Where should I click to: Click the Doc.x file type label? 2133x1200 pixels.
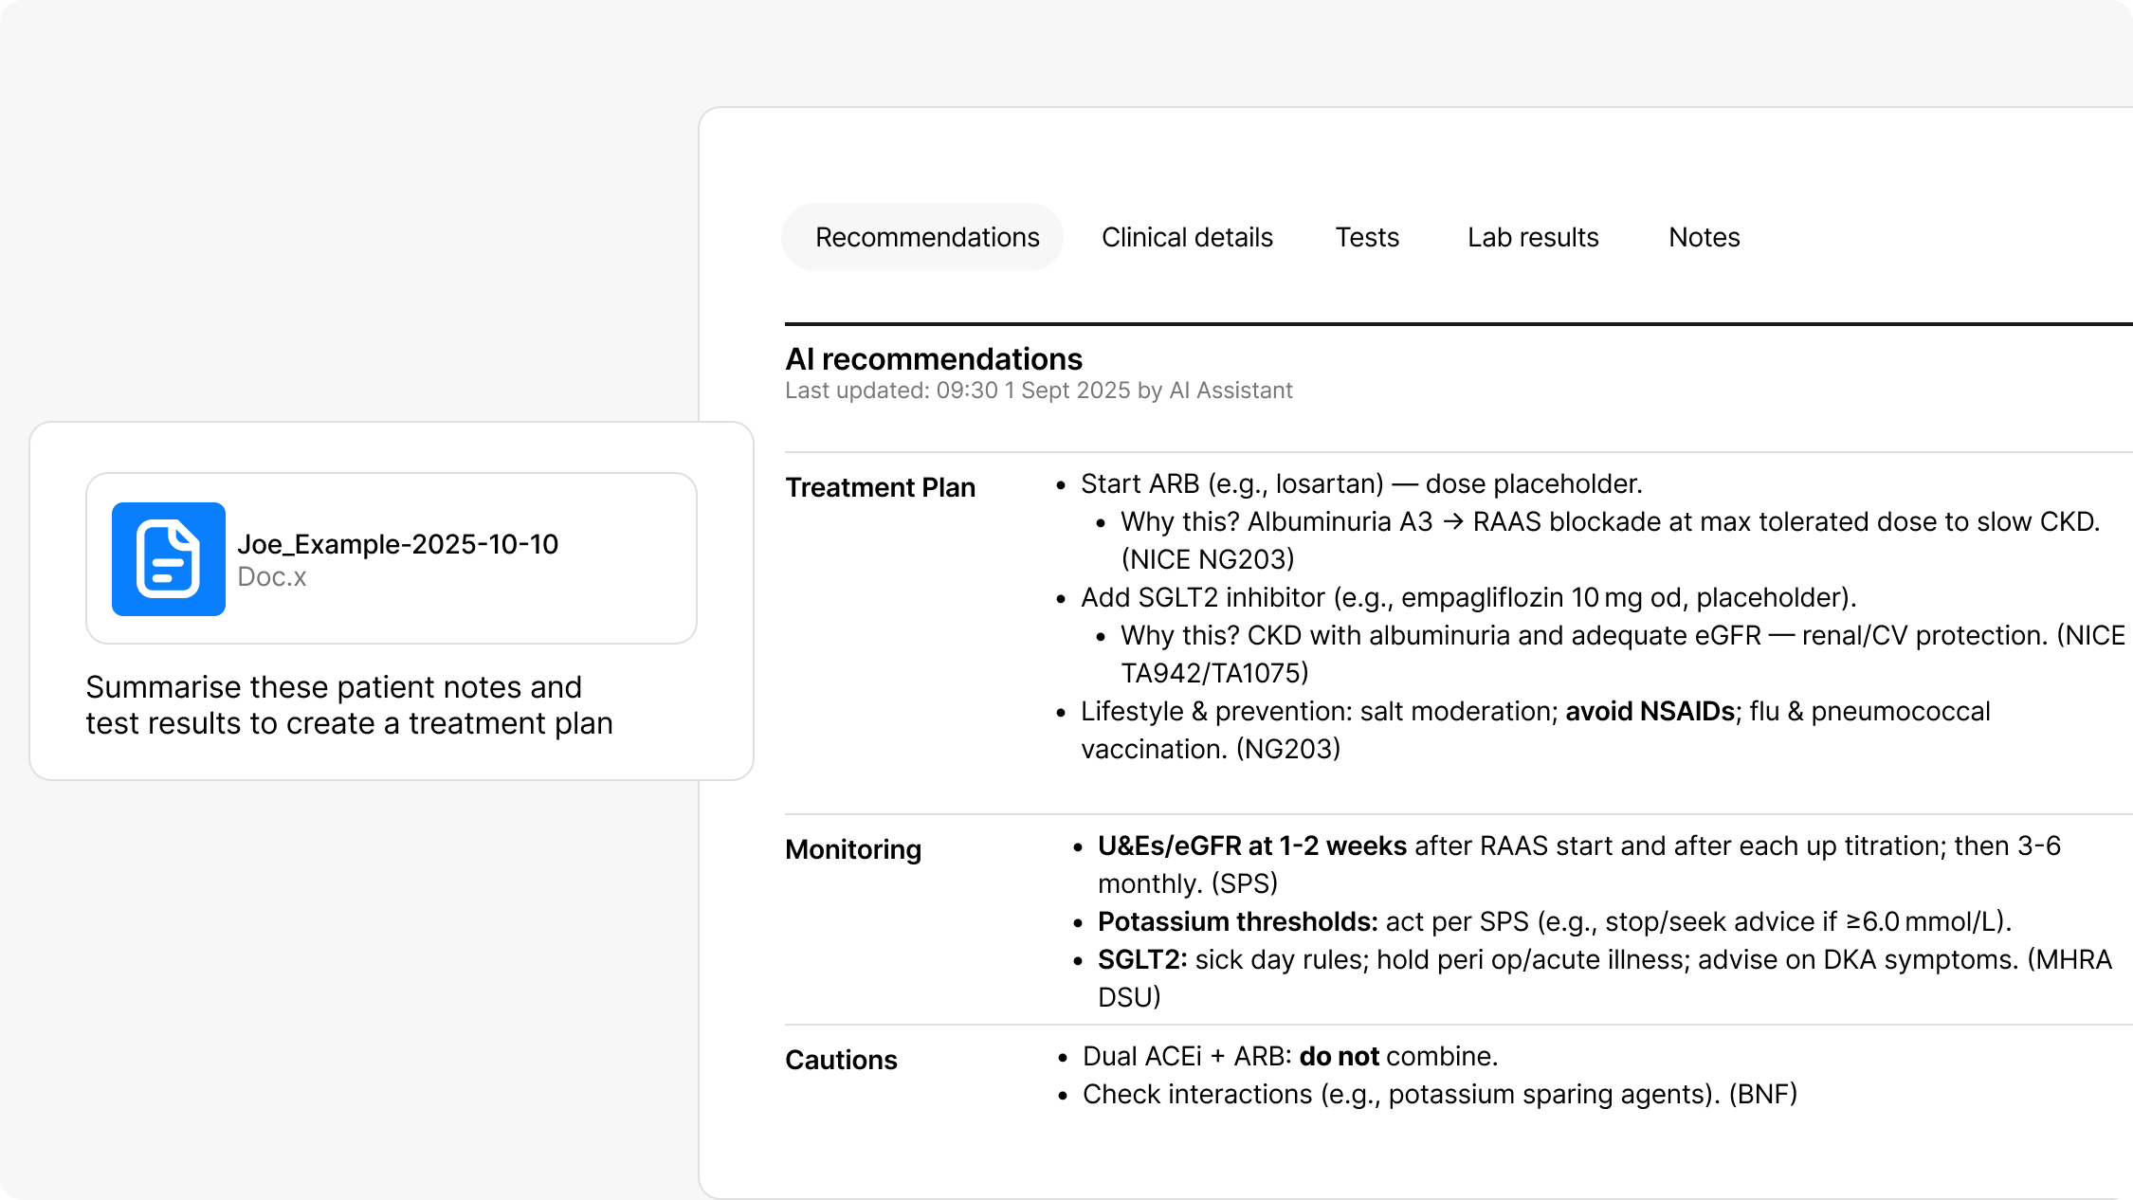[272, 577]
